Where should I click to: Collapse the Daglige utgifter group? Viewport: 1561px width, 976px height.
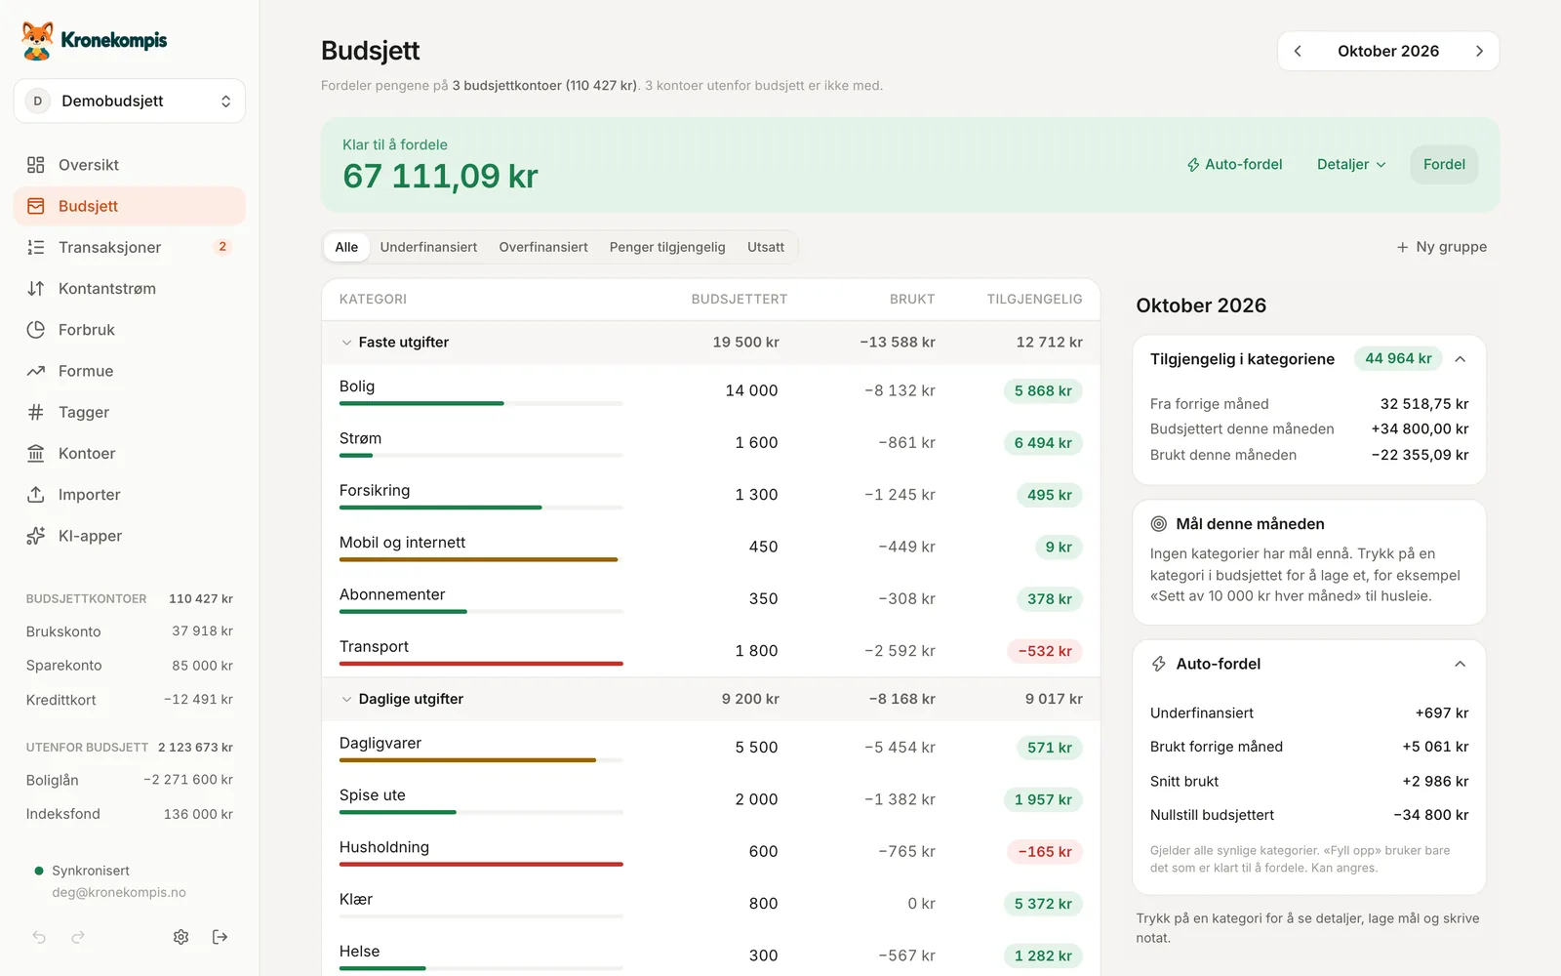346,699
